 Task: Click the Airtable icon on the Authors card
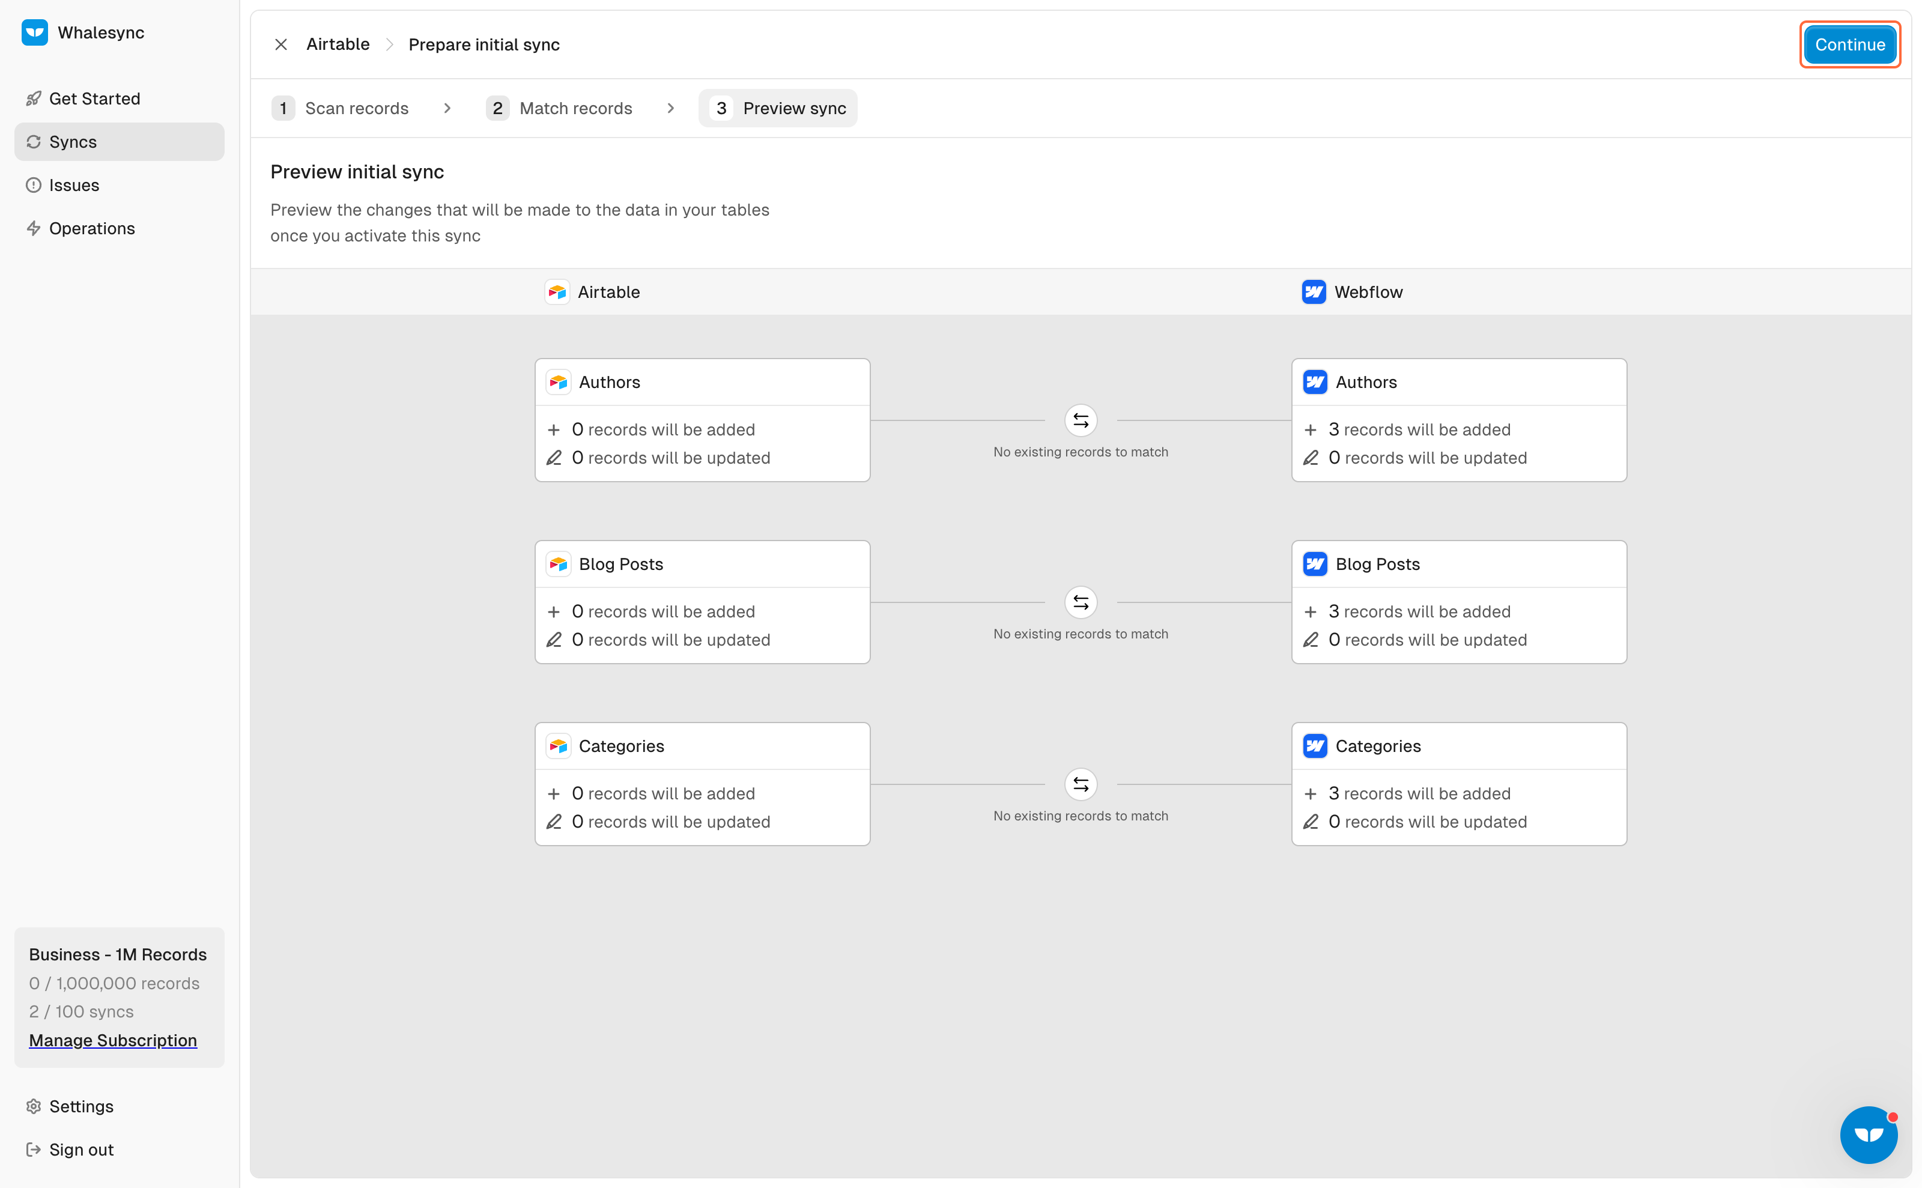(x=558, y=382)
